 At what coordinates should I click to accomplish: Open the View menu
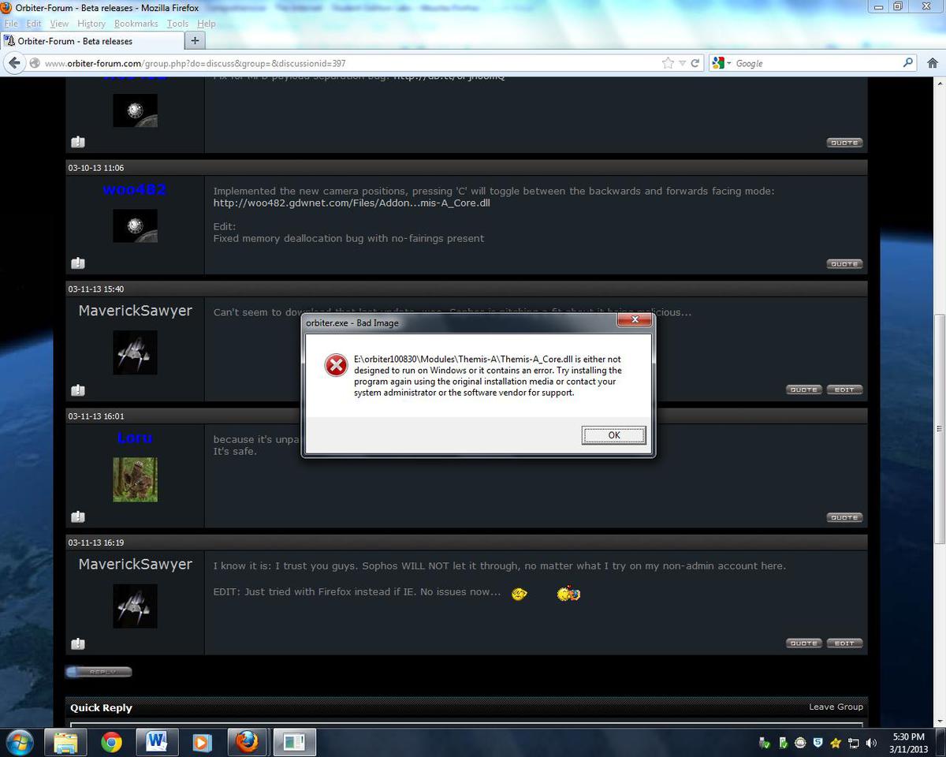(x=59, y=24)
